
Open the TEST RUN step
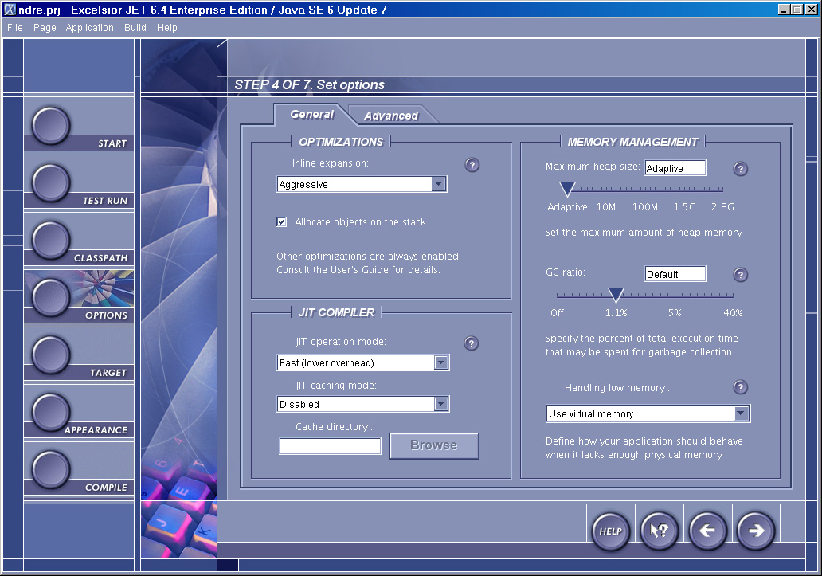(x=51, y=183)
